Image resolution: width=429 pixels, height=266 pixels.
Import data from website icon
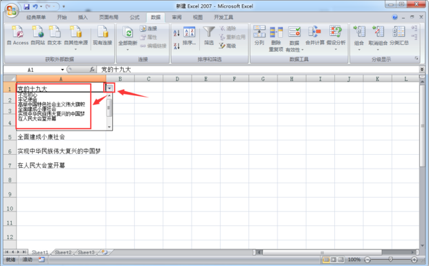pyautogui.click(x=38, y=32)
